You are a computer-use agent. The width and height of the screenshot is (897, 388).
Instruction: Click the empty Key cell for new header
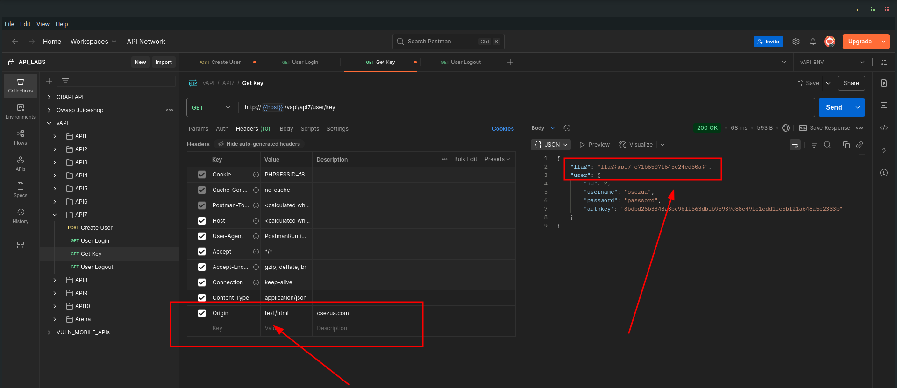click(x=234, y=328)
